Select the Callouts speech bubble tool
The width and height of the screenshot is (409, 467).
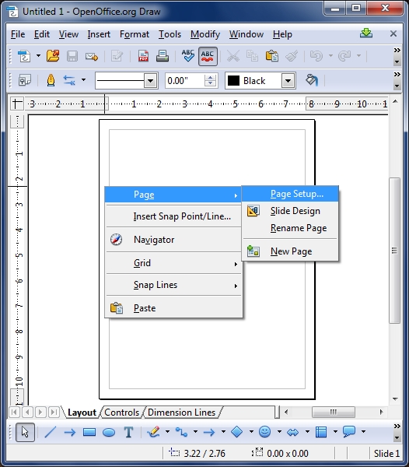(349, 432)
